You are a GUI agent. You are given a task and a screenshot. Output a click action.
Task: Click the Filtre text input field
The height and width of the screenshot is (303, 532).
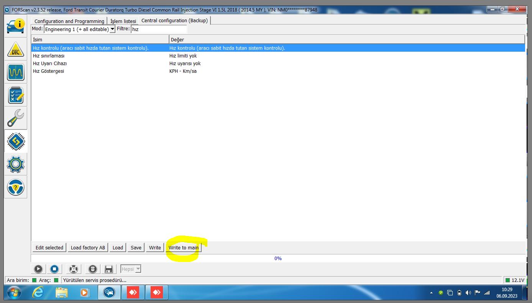pyautogui.click(x=159, y=29)
